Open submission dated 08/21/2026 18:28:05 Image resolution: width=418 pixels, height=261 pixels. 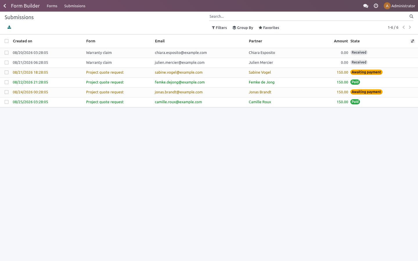click(30, 72)
